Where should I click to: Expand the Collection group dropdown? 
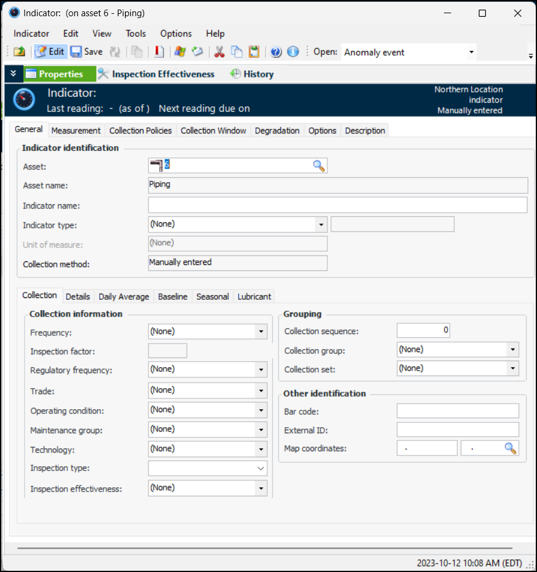click(512, 350)
